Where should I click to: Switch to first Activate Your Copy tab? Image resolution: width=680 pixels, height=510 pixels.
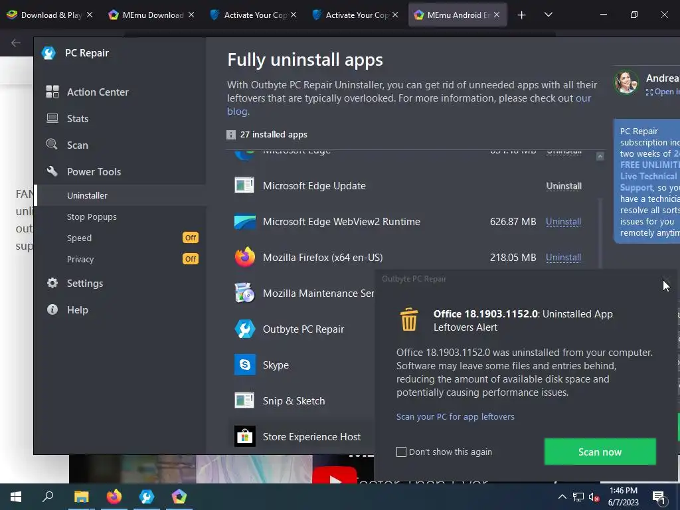coord(254,15)
